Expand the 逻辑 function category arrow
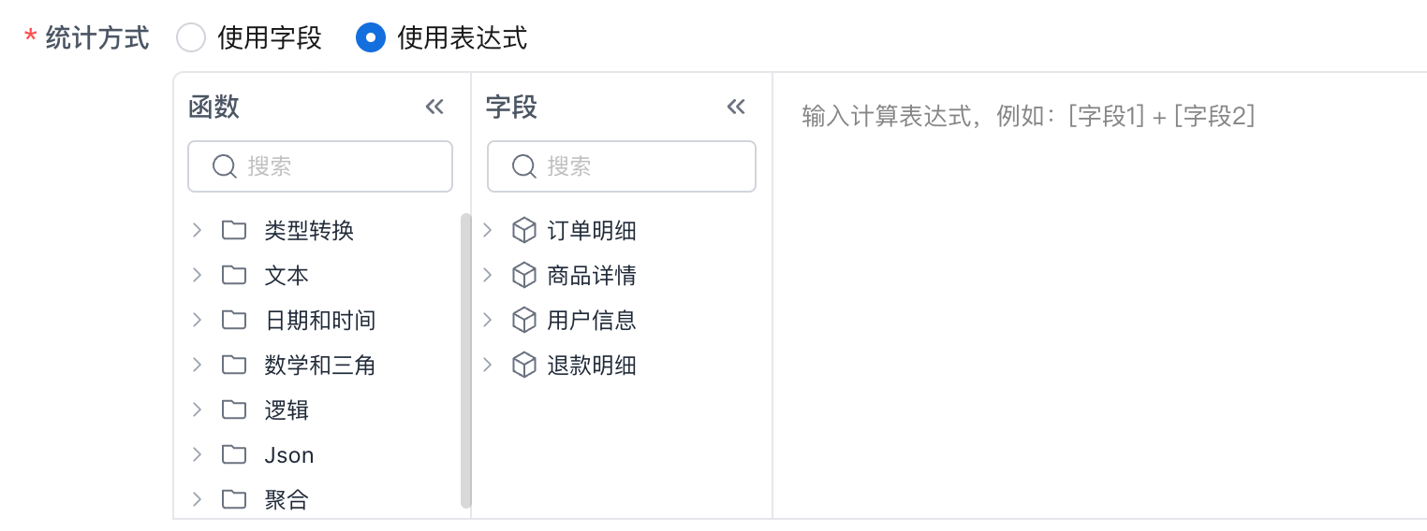Screen dimensions: 1427x531 [x=197, y=409]
